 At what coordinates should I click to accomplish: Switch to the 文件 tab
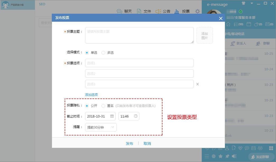tap(144, 11)
